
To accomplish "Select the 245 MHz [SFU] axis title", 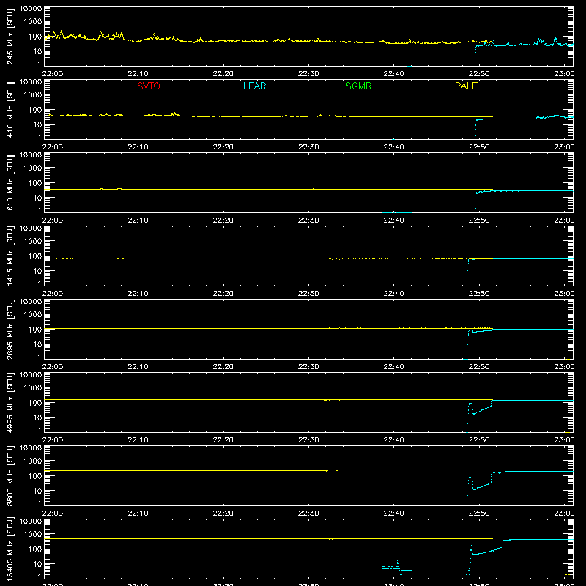I will [x=10, y=36].
